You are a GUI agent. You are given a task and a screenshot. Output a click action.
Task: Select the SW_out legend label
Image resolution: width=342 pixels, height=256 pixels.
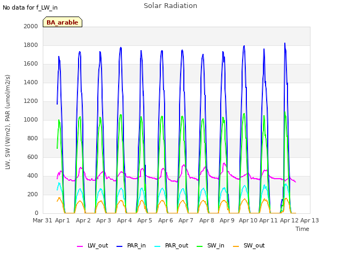(x=254, y=245)
